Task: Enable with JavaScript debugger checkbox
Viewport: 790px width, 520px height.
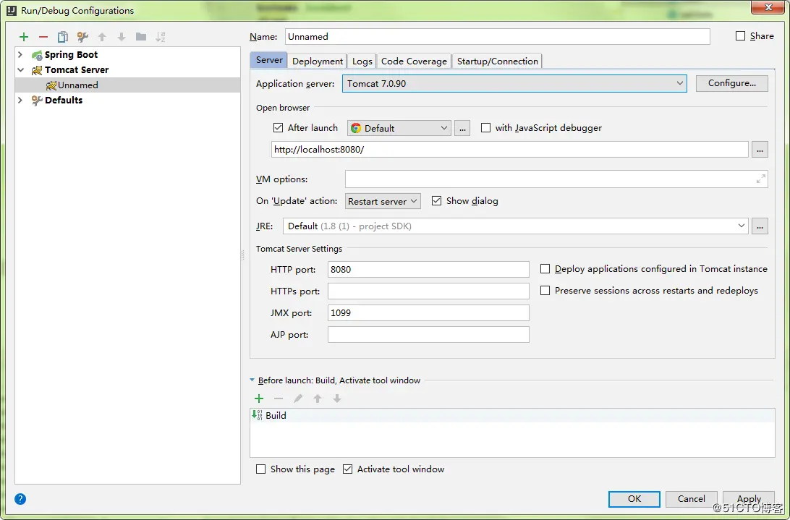Action: click(485, 127)
